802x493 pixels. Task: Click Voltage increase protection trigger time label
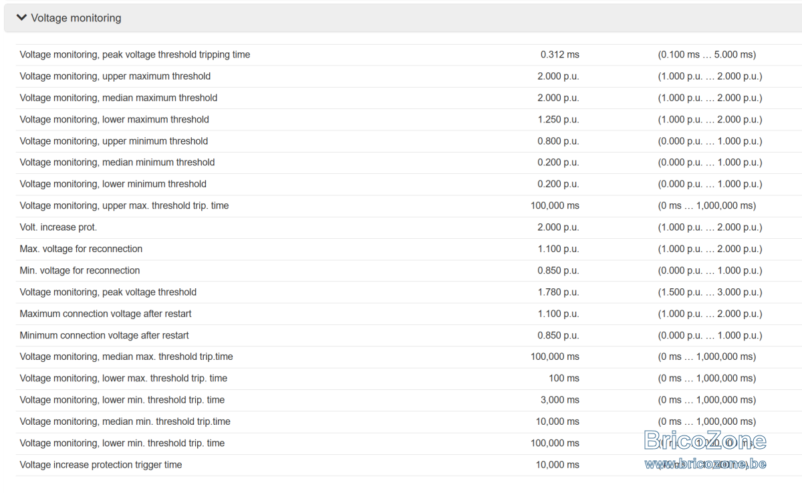101,465
